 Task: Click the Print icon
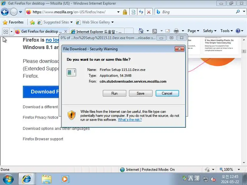(x=176, y=31)
